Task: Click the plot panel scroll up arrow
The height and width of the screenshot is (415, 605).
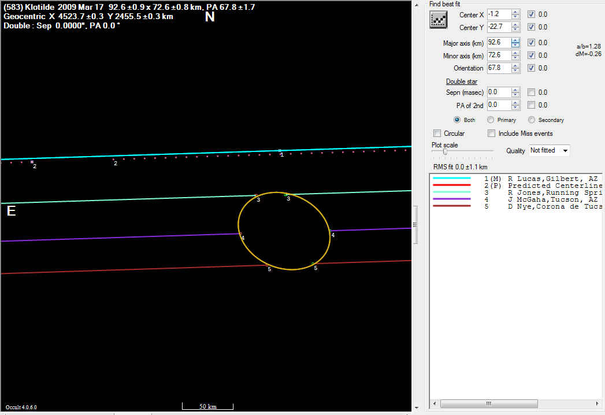Action: (x=416, y=5)
